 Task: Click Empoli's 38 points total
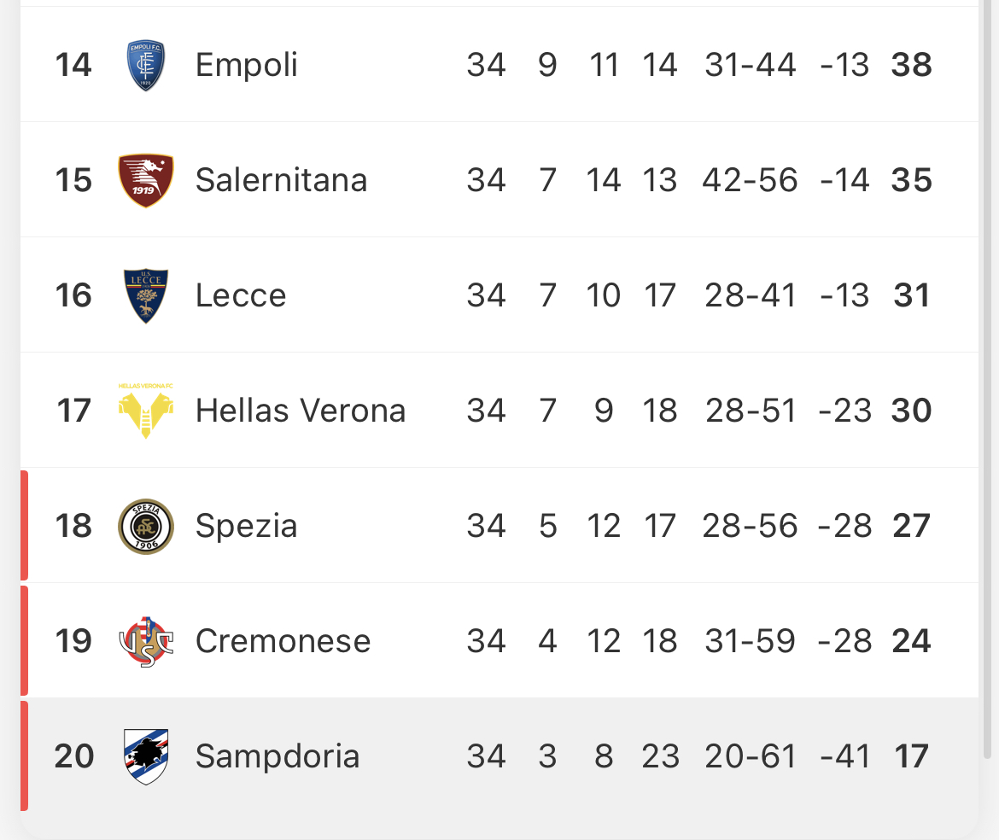(911, 65)
